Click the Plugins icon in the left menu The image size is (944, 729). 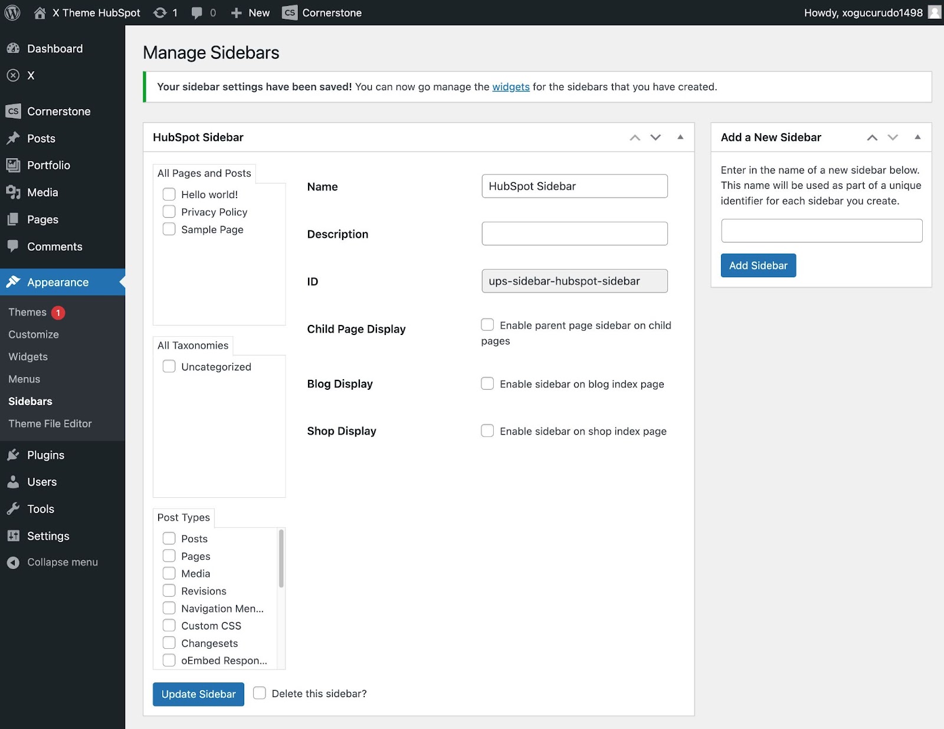13,455
